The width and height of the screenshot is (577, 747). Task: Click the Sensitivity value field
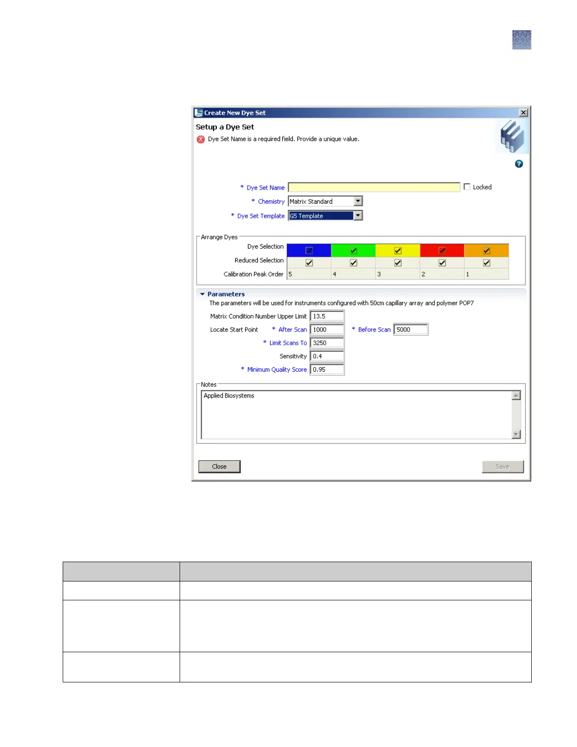coord(327,356)
